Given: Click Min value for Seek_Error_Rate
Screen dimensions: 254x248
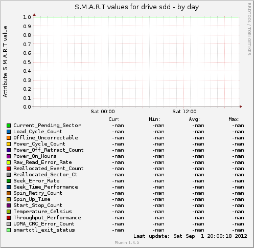Looking at the screenshot, I should coord(158,181).
